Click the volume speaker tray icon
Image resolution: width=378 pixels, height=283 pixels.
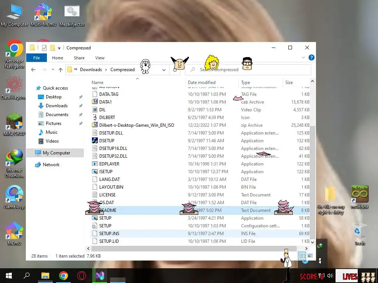click(330, 276)
